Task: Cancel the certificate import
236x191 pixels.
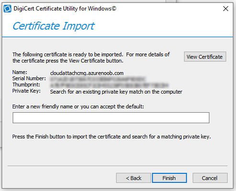Action: tap(210, 178)
